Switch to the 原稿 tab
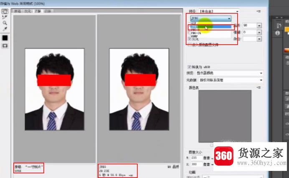289x178 pixels. tap(18, 11)
